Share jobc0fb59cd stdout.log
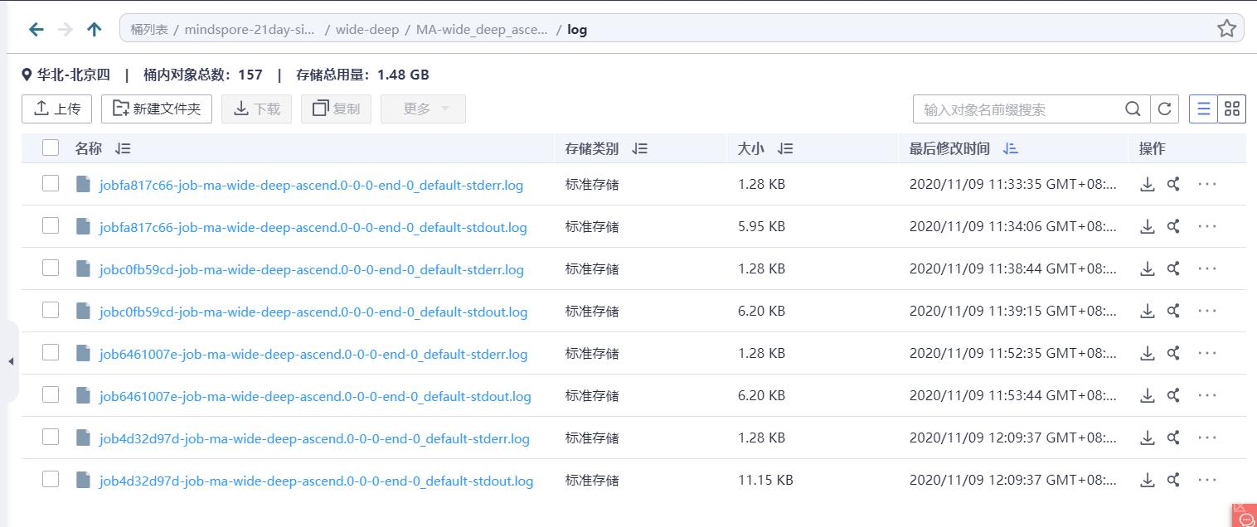The image size is (1257, 527). coord(1173,312)
